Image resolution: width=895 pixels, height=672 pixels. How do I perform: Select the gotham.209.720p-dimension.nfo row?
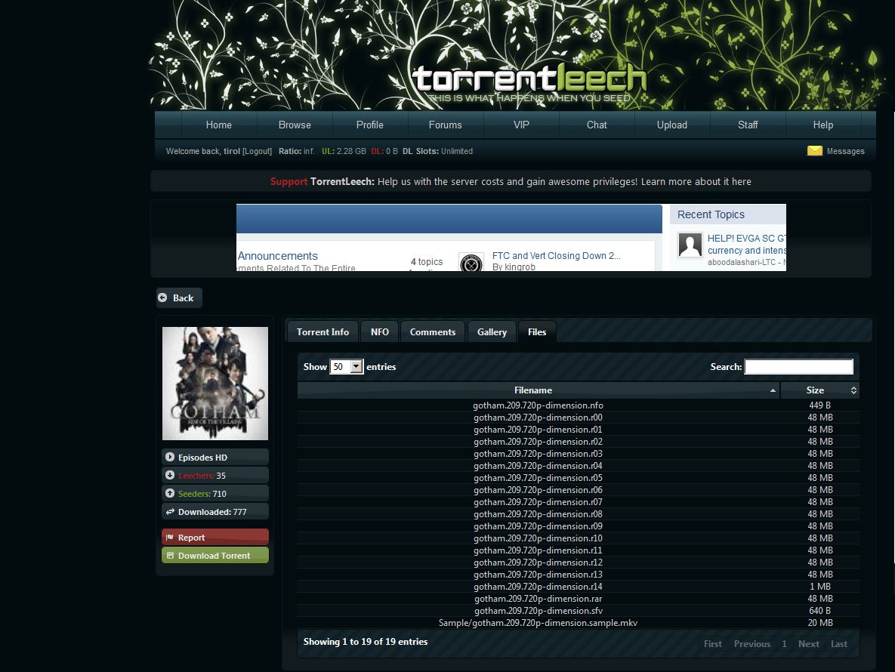point(579,405)
